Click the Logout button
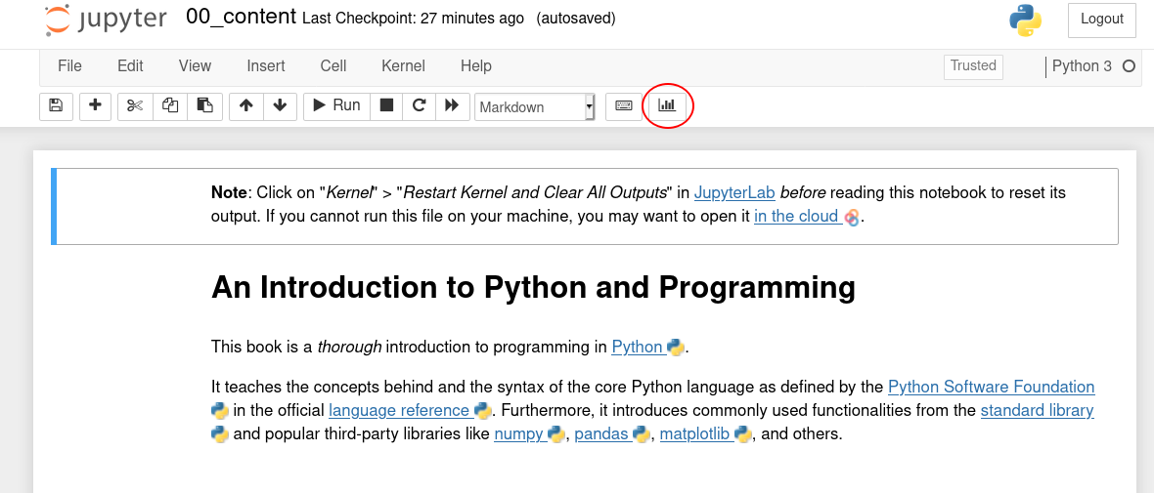The width and height of the screenshot is (1154, 493). pos(1102,20)
